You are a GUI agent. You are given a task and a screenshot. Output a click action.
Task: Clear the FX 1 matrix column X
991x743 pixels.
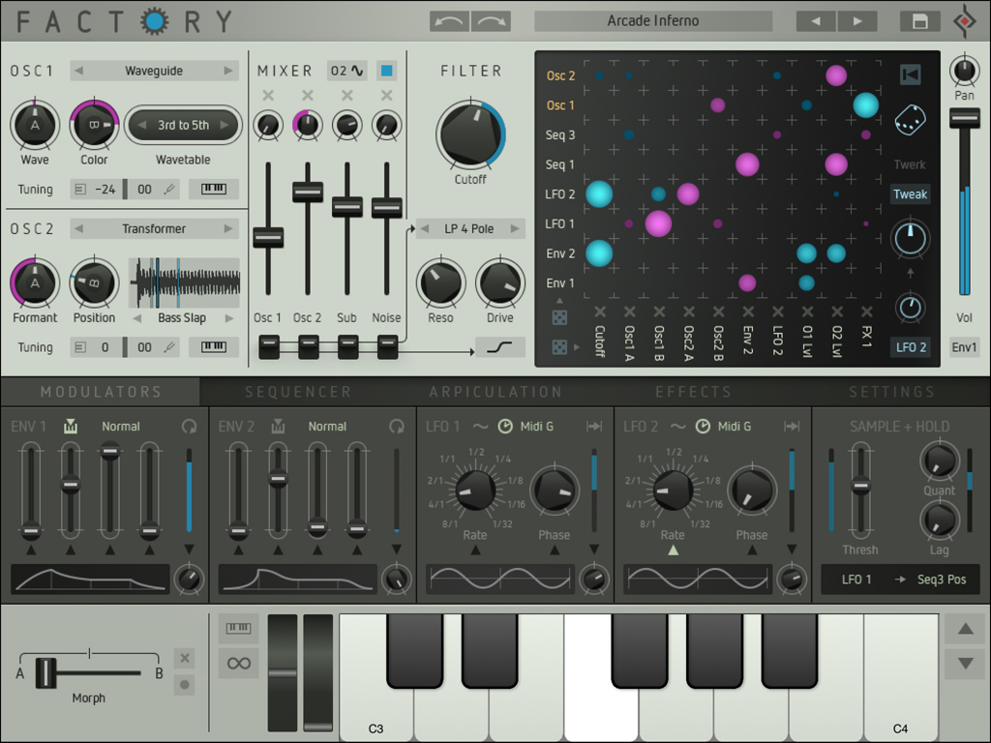(x=866, y=312)
